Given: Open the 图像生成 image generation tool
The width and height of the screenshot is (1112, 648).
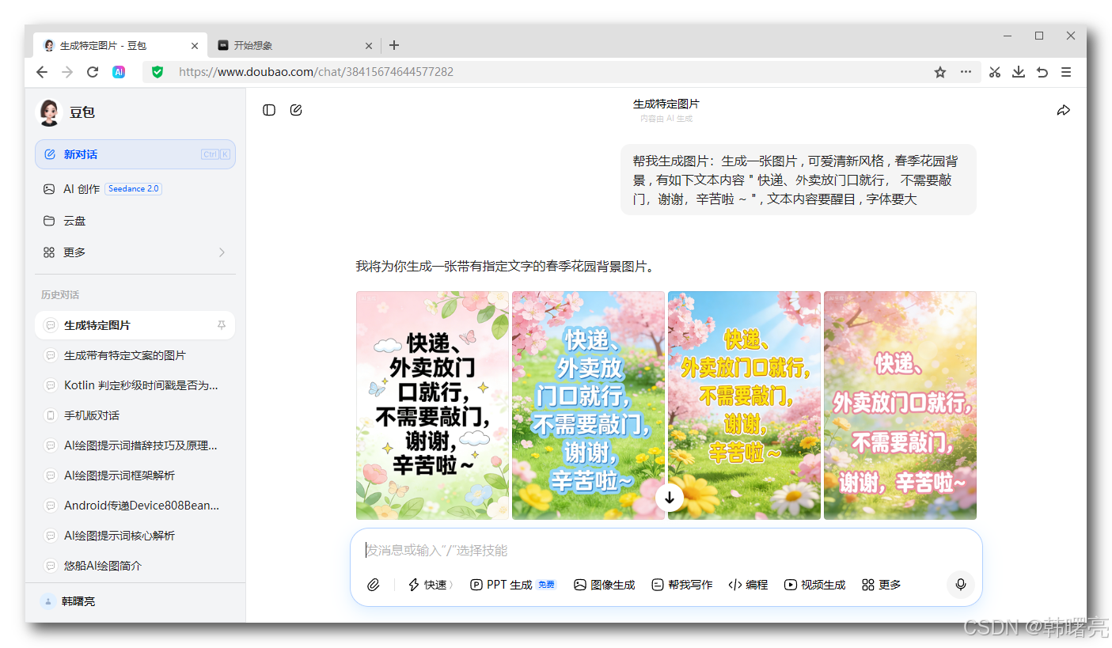Looking at the screenshot, I should [x=604, y=585].
